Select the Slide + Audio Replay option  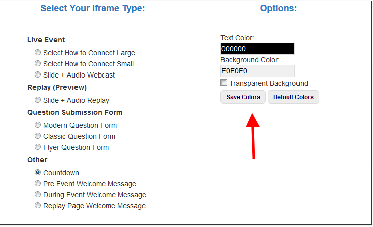38,100
